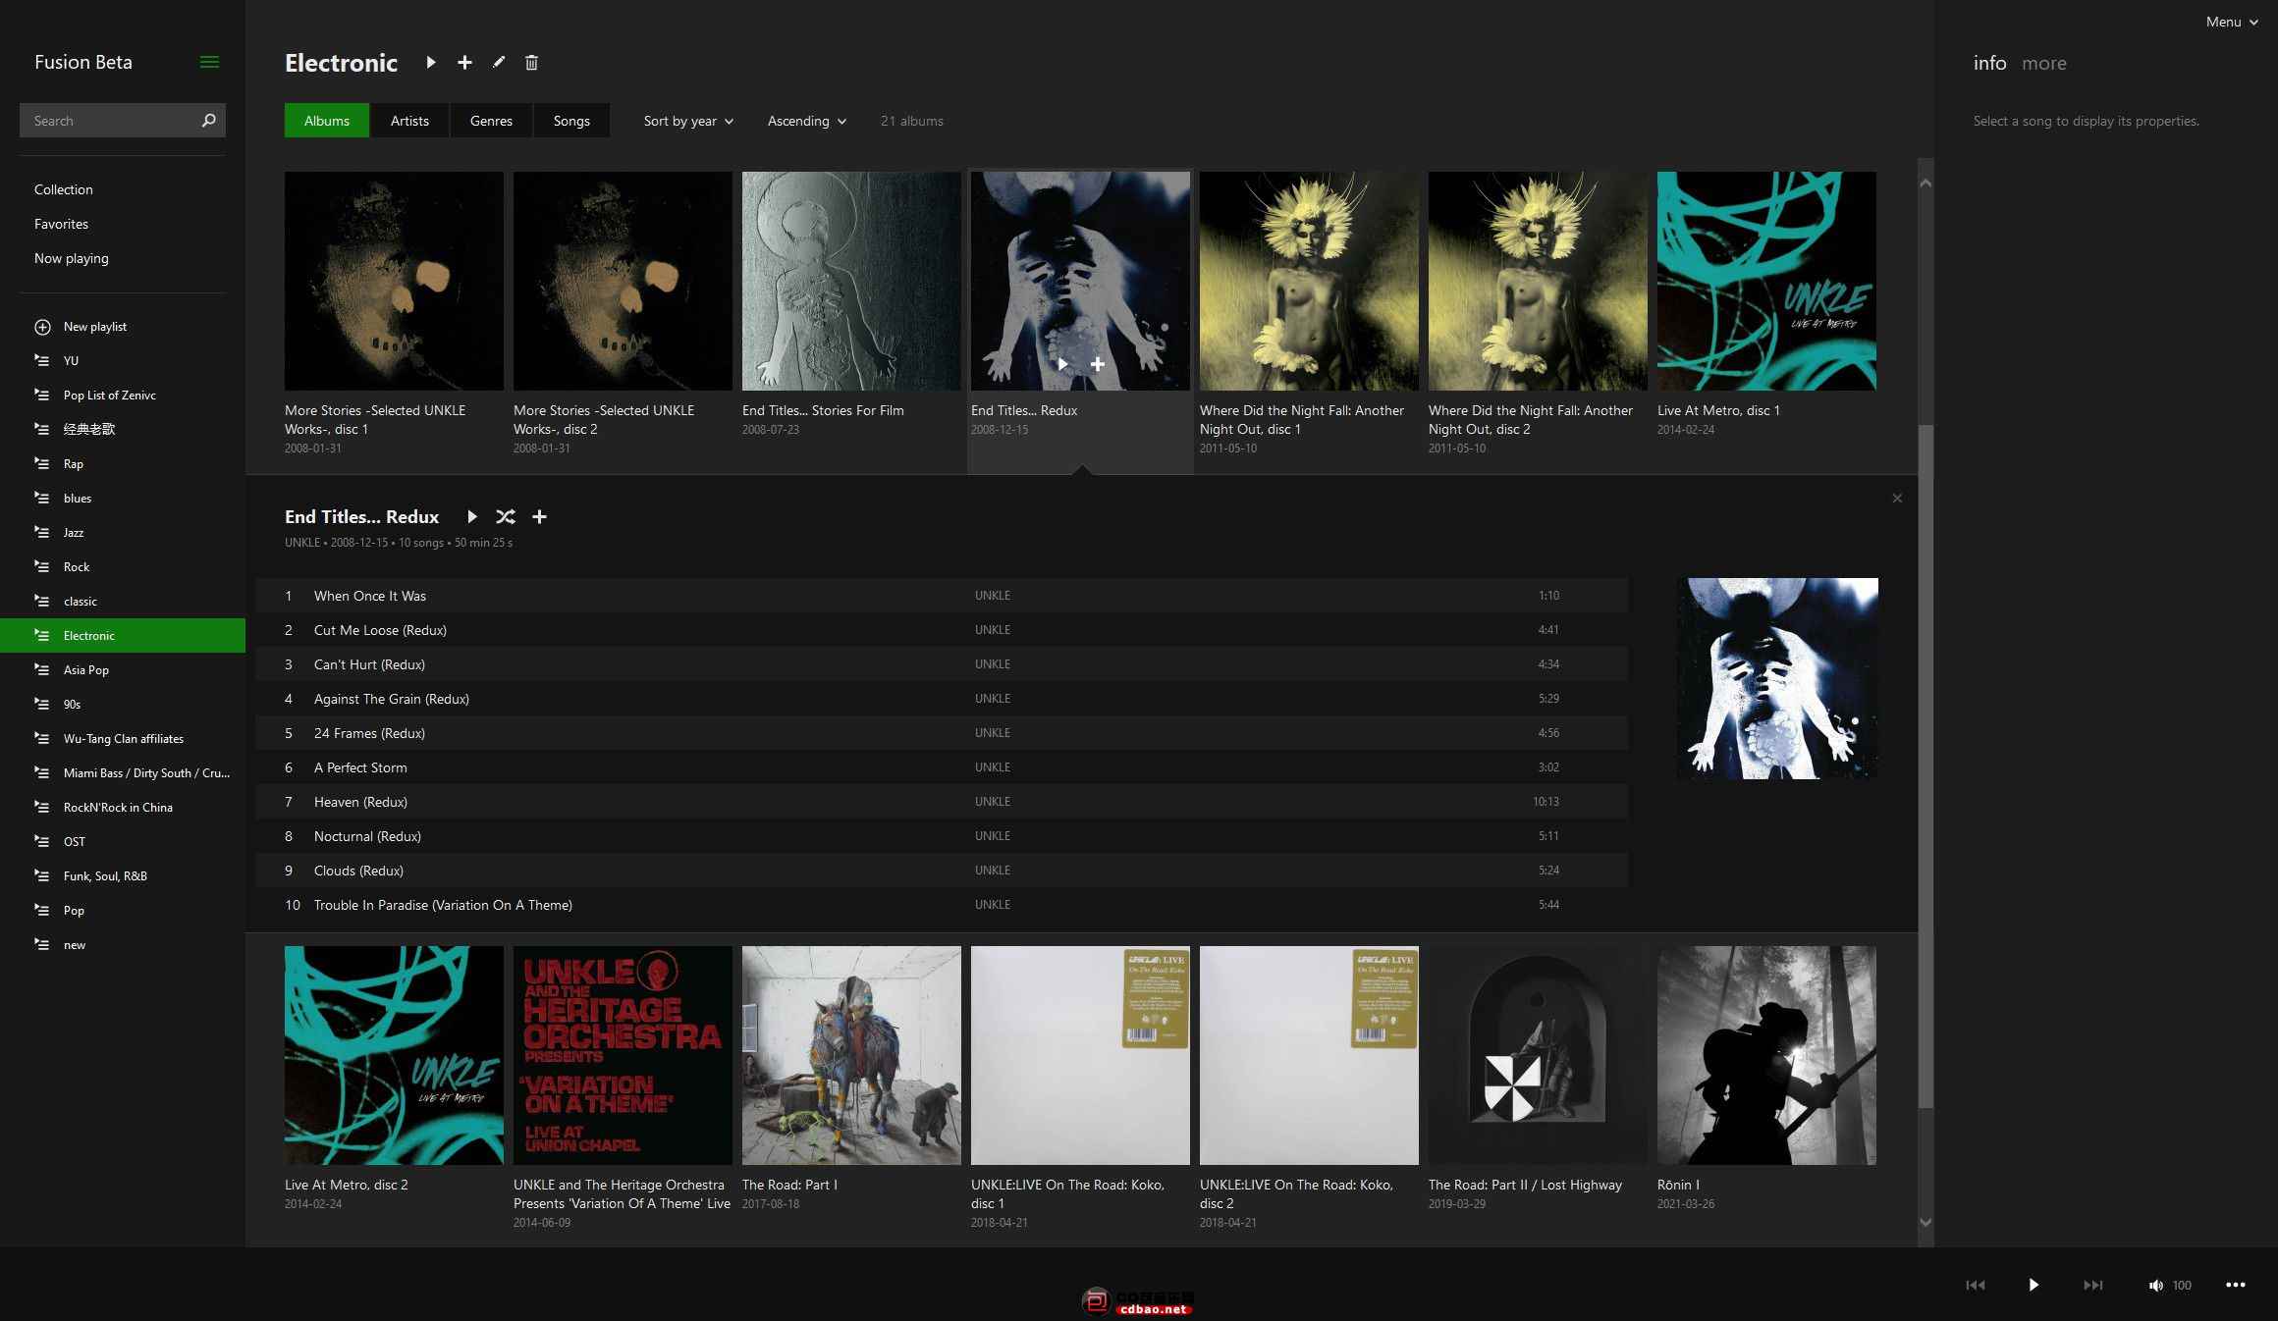Viewport: 2278px width, 1321px height.
Task: Open the Miami Bass / Dirty South playlist
Action: click(123, 773)
